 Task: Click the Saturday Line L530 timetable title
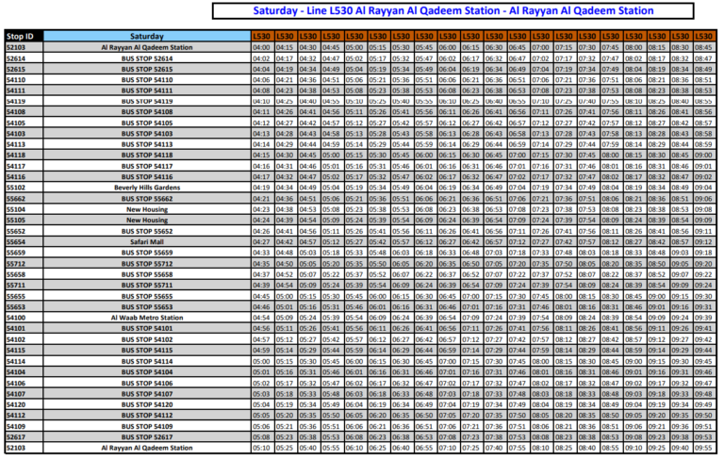[452, 11]
